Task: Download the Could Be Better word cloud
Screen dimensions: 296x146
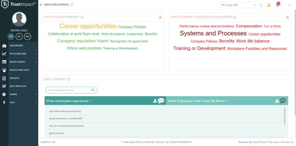Action: (287, 17)
